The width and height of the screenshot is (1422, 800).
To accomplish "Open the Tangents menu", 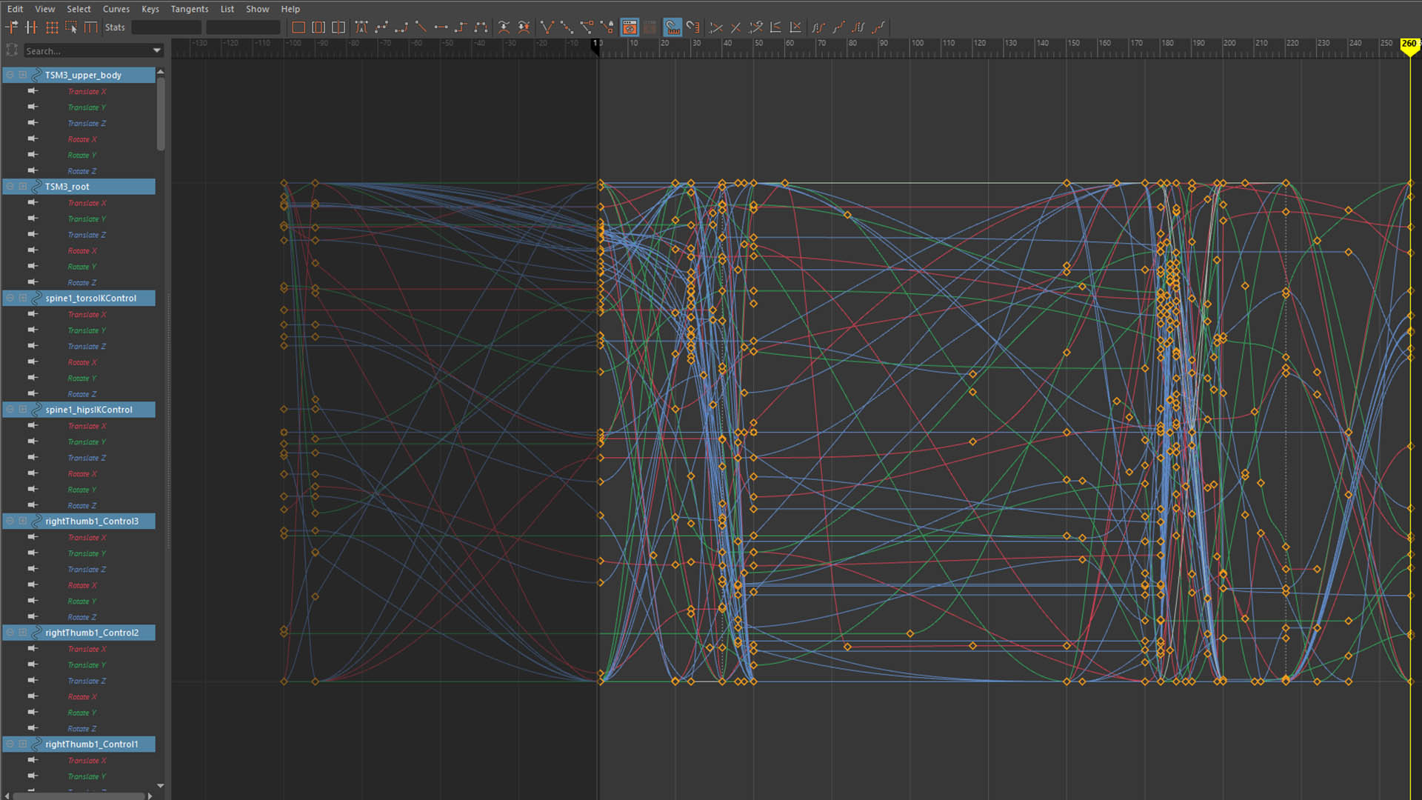I will point(189,9).
